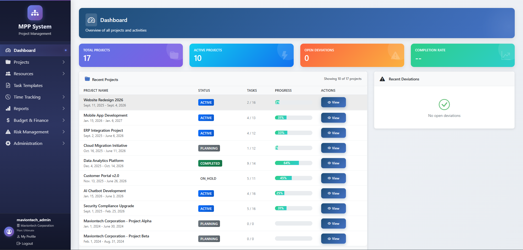523x250 pixels.
Task: Click the Time Tracking clock icon
Action: tap(8, 97)
